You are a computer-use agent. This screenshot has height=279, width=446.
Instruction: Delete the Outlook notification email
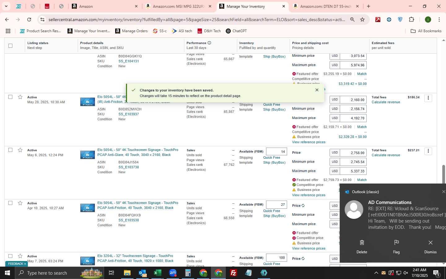[362, 246]
